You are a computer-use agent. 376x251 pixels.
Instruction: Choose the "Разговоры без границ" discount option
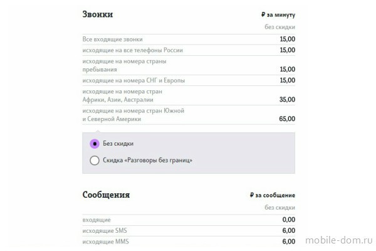tap(95, 161)
